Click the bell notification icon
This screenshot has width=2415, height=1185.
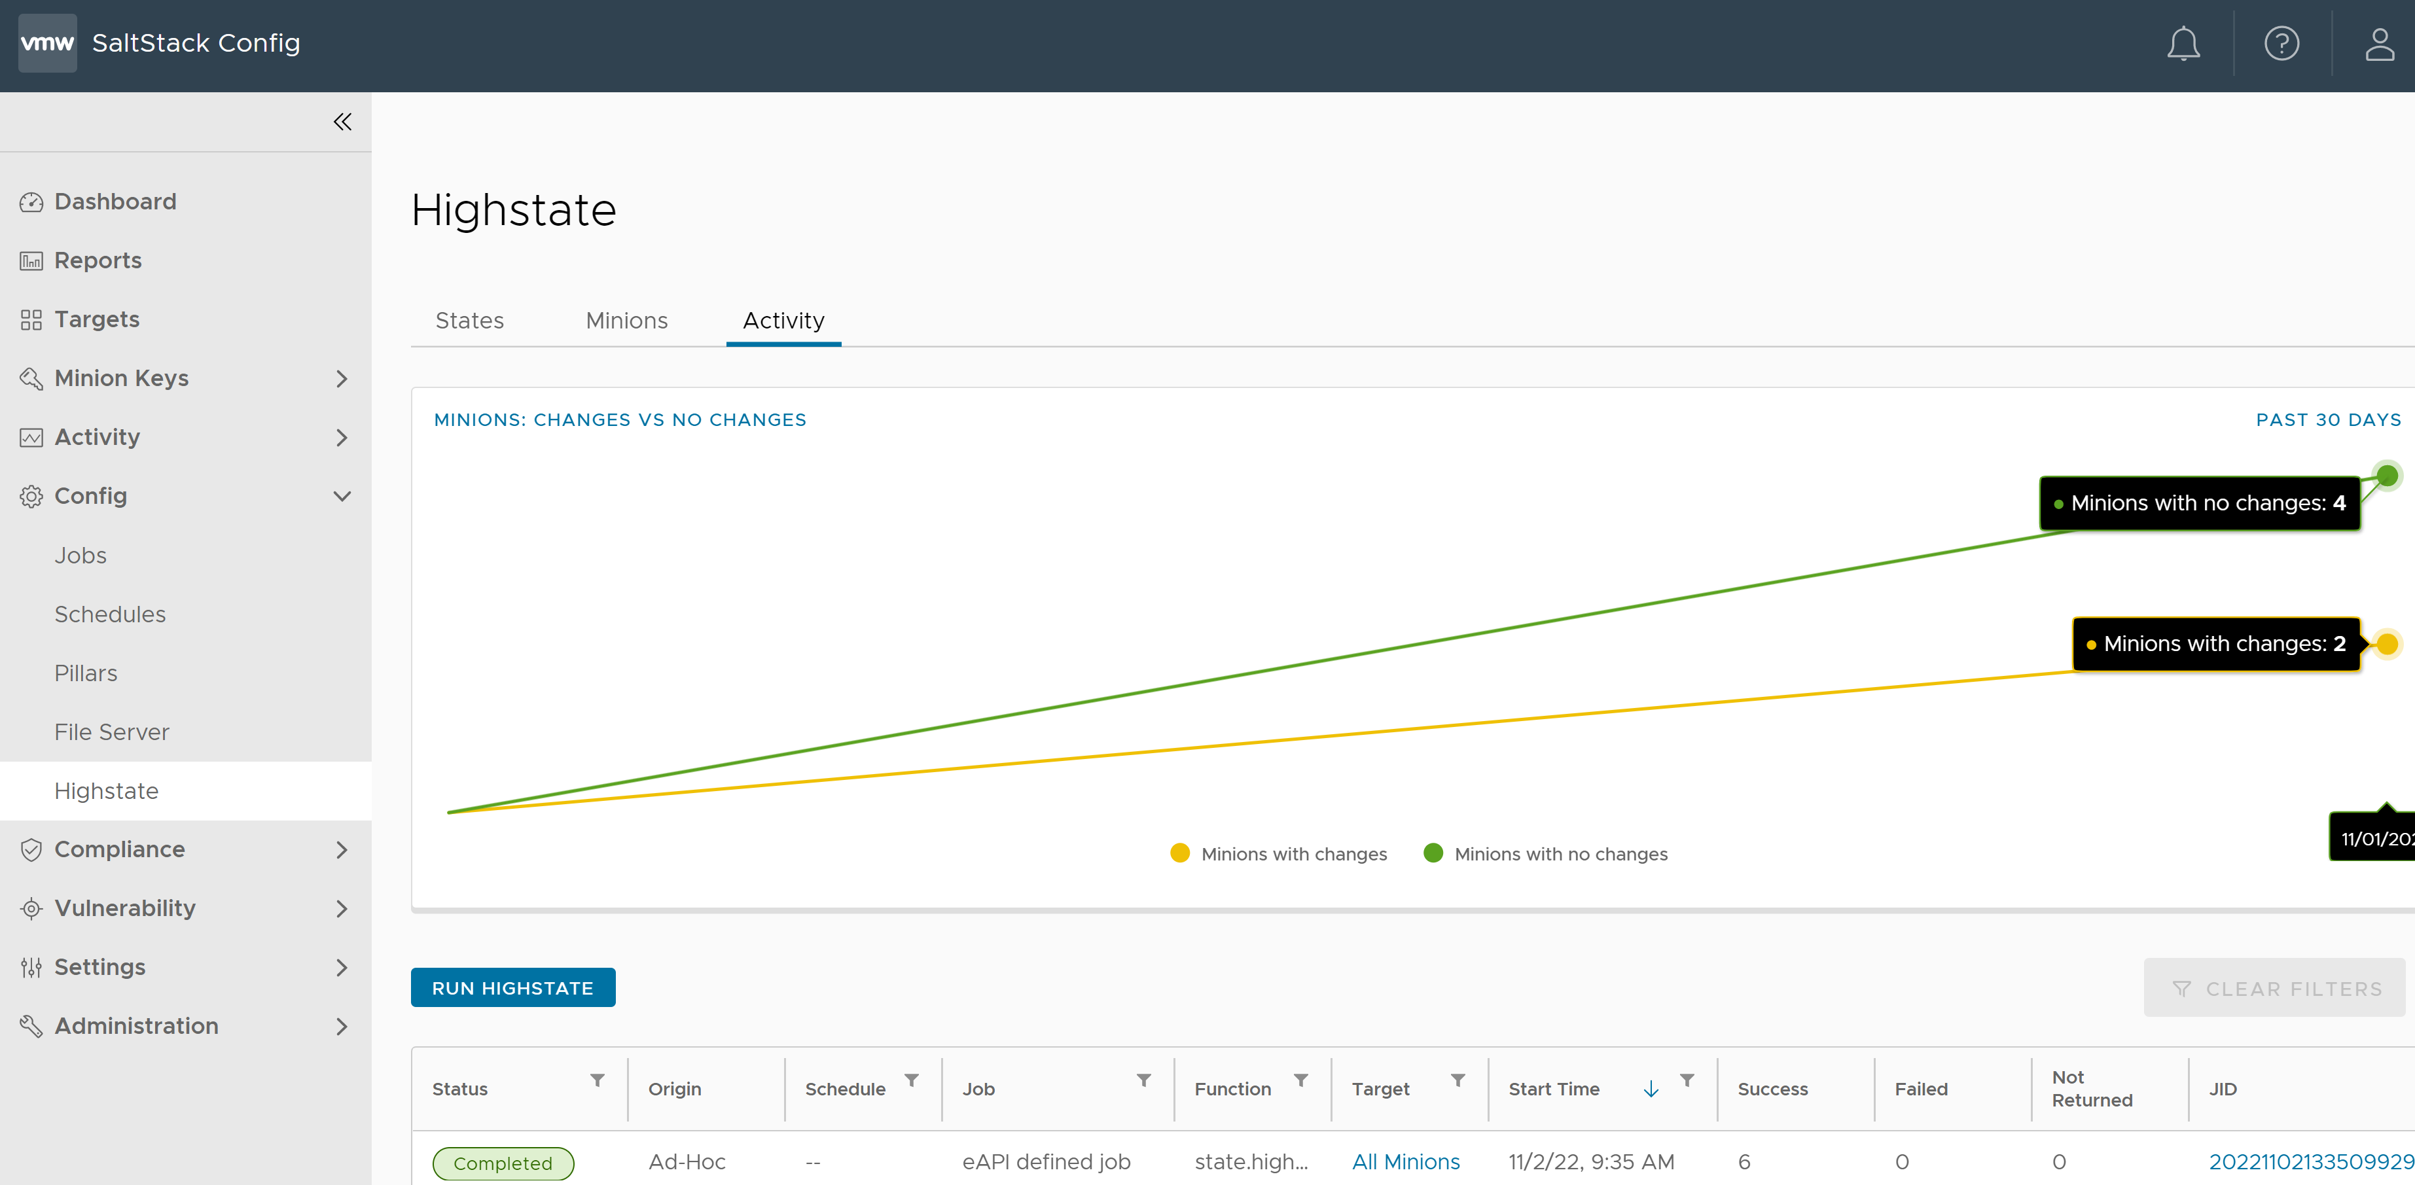tap(2185, 42)
